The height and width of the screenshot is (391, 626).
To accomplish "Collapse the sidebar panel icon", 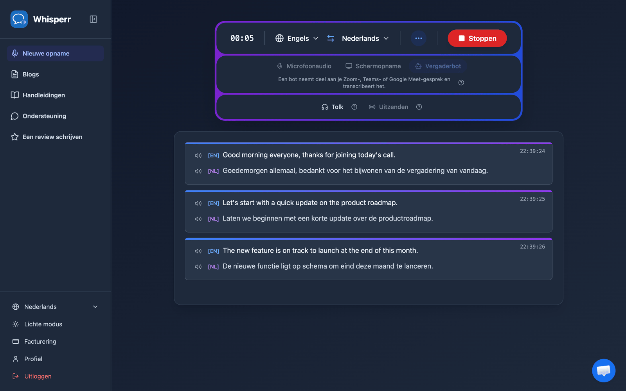I will [93, 19].
